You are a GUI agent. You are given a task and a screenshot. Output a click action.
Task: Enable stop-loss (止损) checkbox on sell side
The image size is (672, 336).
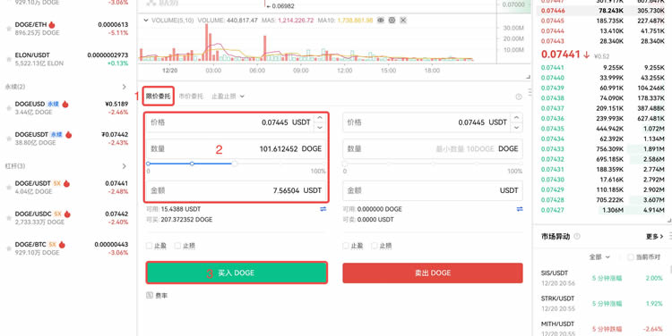point(375,246)
